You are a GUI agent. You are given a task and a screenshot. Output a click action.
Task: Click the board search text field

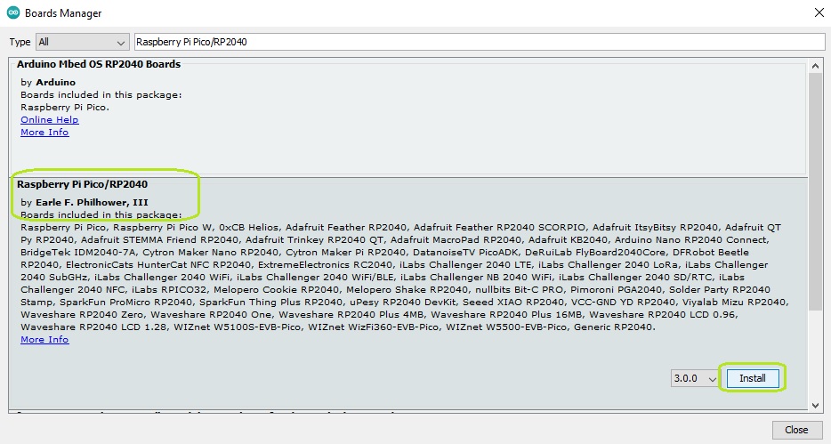[x=479, y=43]
